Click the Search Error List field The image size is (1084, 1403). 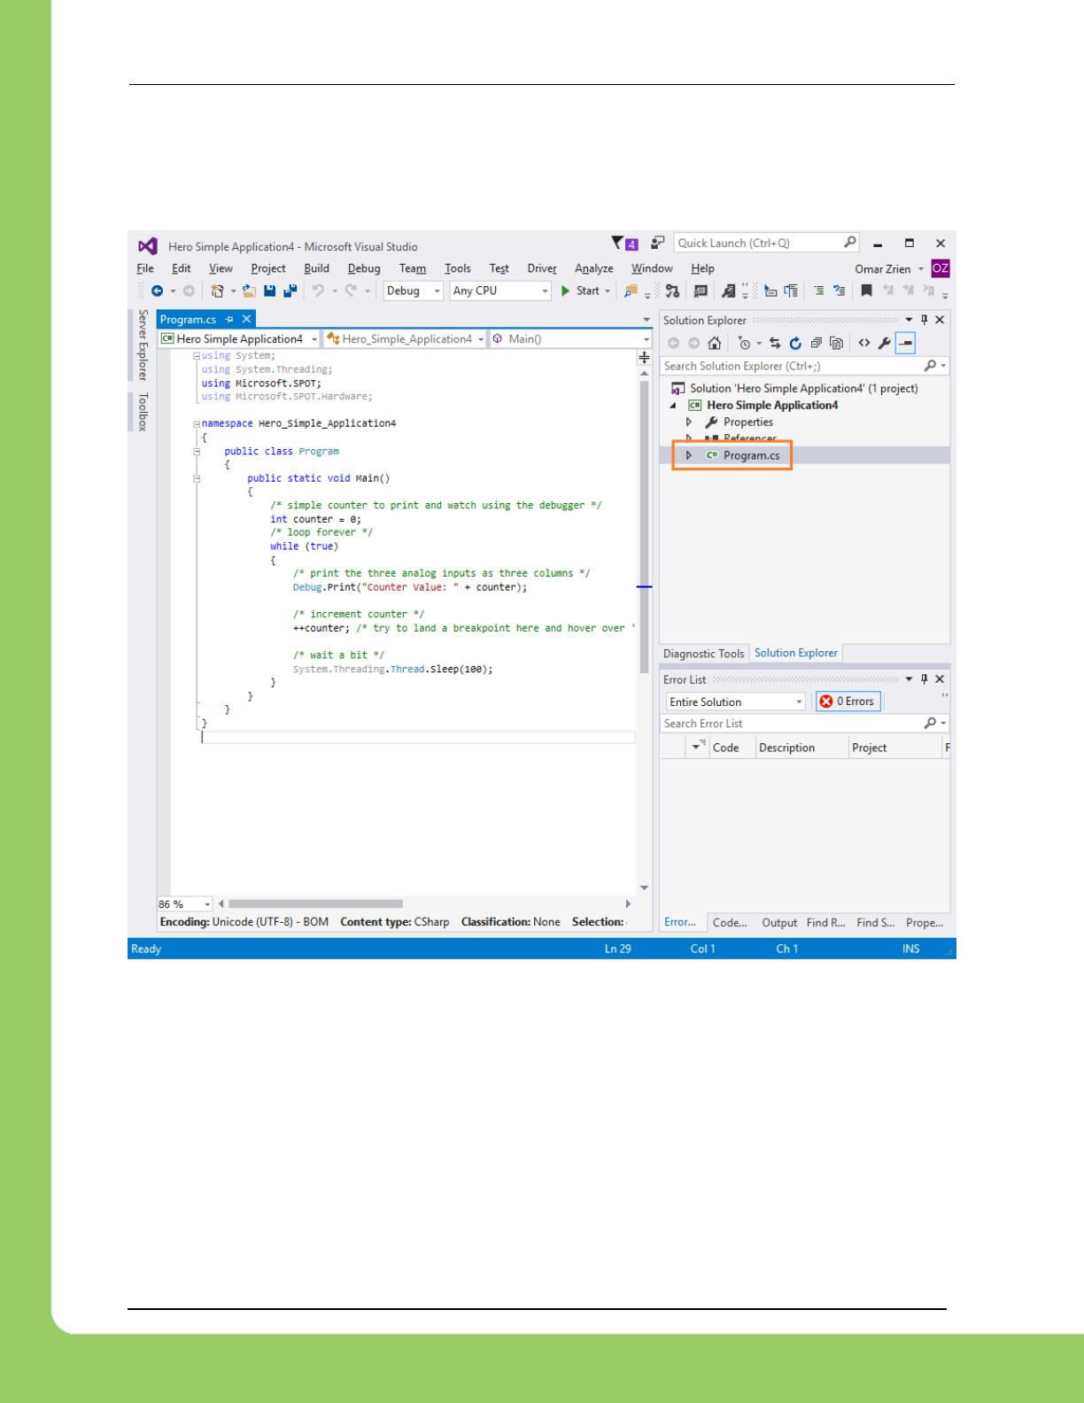pos(804,724)
